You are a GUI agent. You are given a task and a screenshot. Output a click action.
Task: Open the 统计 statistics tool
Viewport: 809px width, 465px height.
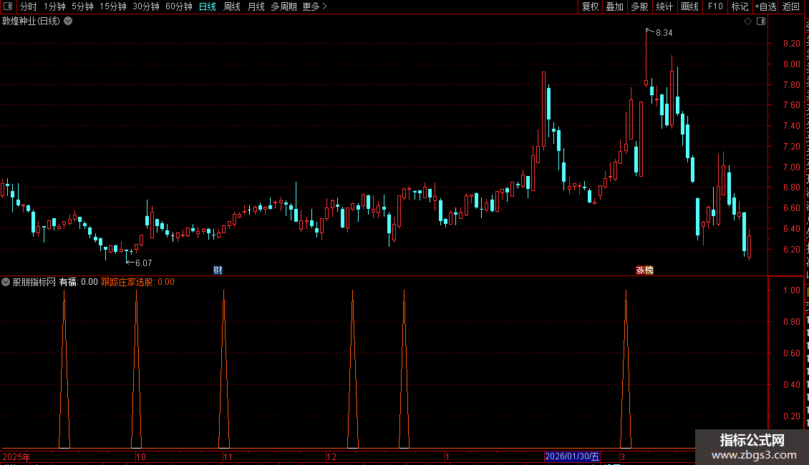tap(664, 6)
